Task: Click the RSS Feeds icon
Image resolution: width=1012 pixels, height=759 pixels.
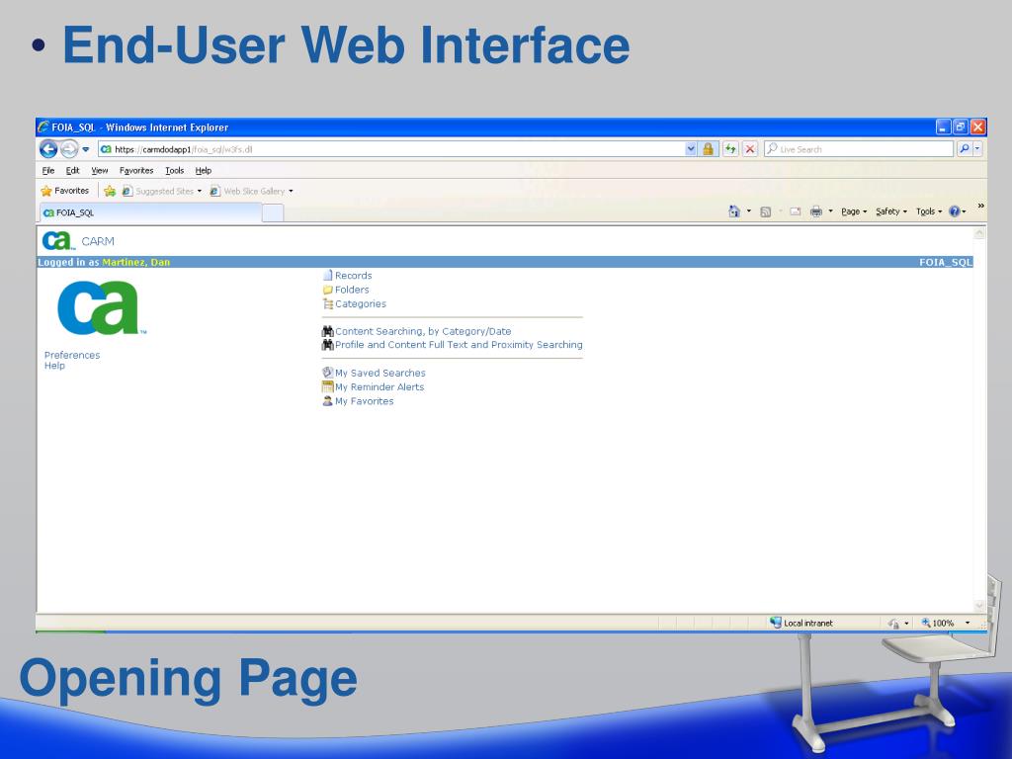Action: click(766, 211)
